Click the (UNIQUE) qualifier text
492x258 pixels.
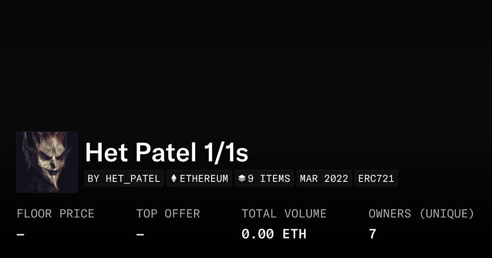tap(446, 214)
